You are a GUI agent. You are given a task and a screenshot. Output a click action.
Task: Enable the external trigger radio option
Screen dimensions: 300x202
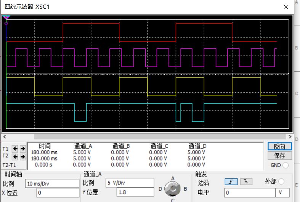click(x=281, y=182)
